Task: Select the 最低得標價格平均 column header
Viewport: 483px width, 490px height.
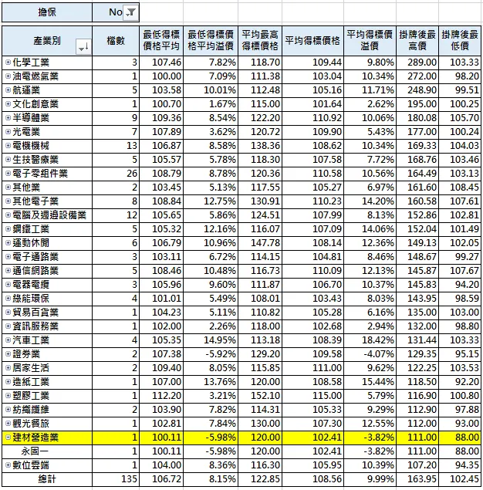Action: click(161, 41)
